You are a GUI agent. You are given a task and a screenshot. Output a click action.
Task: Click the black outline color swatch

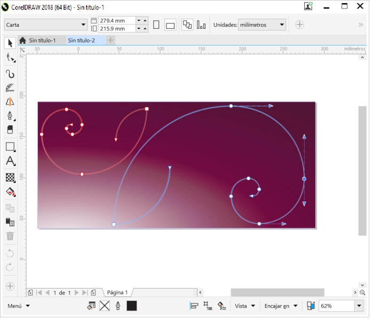pos(132,306)
